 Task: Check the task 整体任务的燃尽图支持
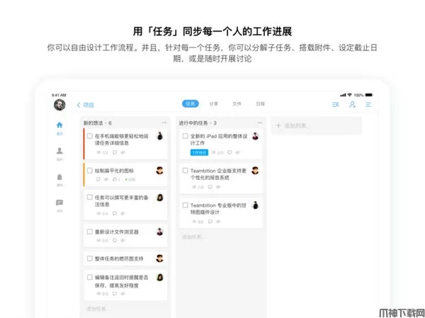[90, 259]
